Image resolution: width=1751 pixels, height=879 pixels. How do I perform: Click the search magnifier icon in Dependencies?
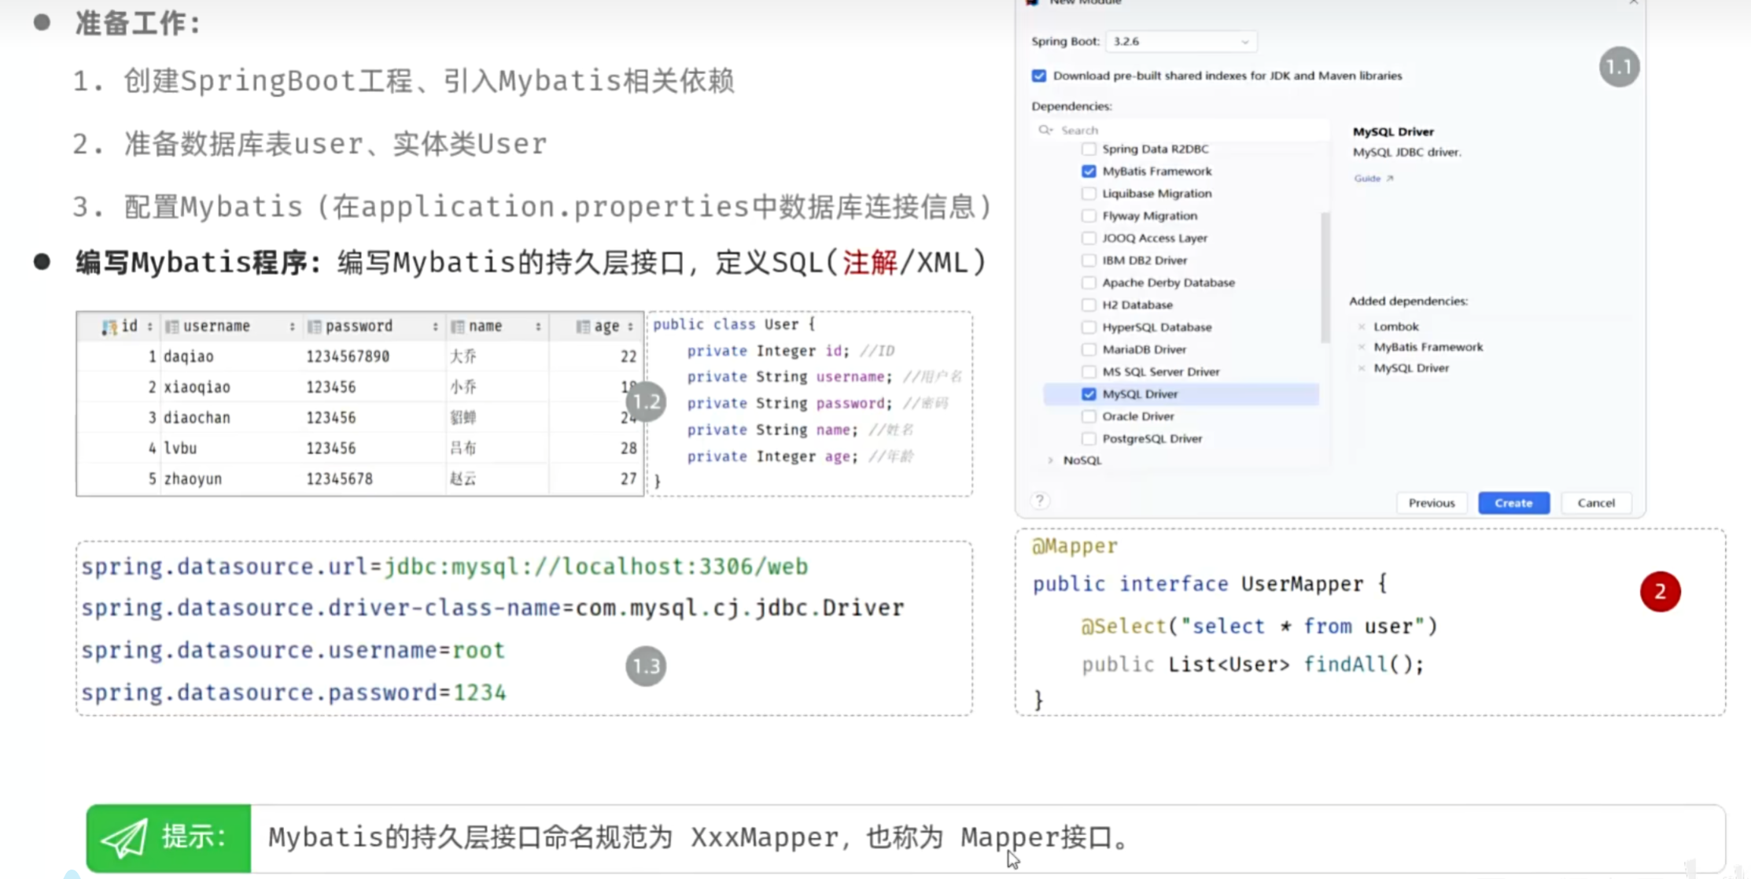pyautogui.click(x=1045, y=130)
